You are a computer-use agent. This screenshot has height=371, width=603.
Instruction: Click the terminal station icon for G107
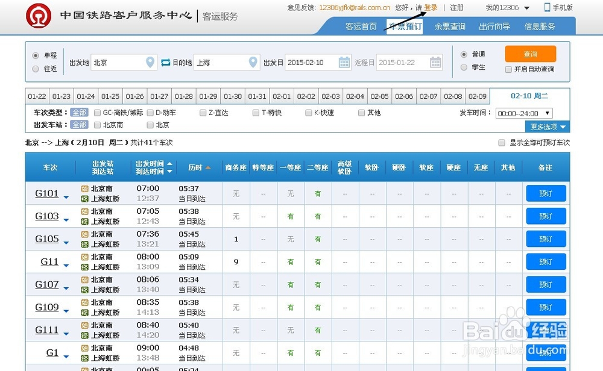point(84,290)
